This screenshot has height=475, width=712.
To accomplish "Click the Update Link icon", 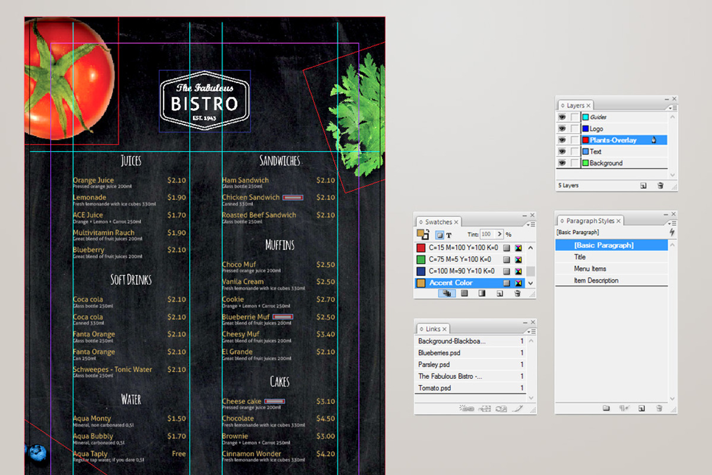I will tap(501, 408).
